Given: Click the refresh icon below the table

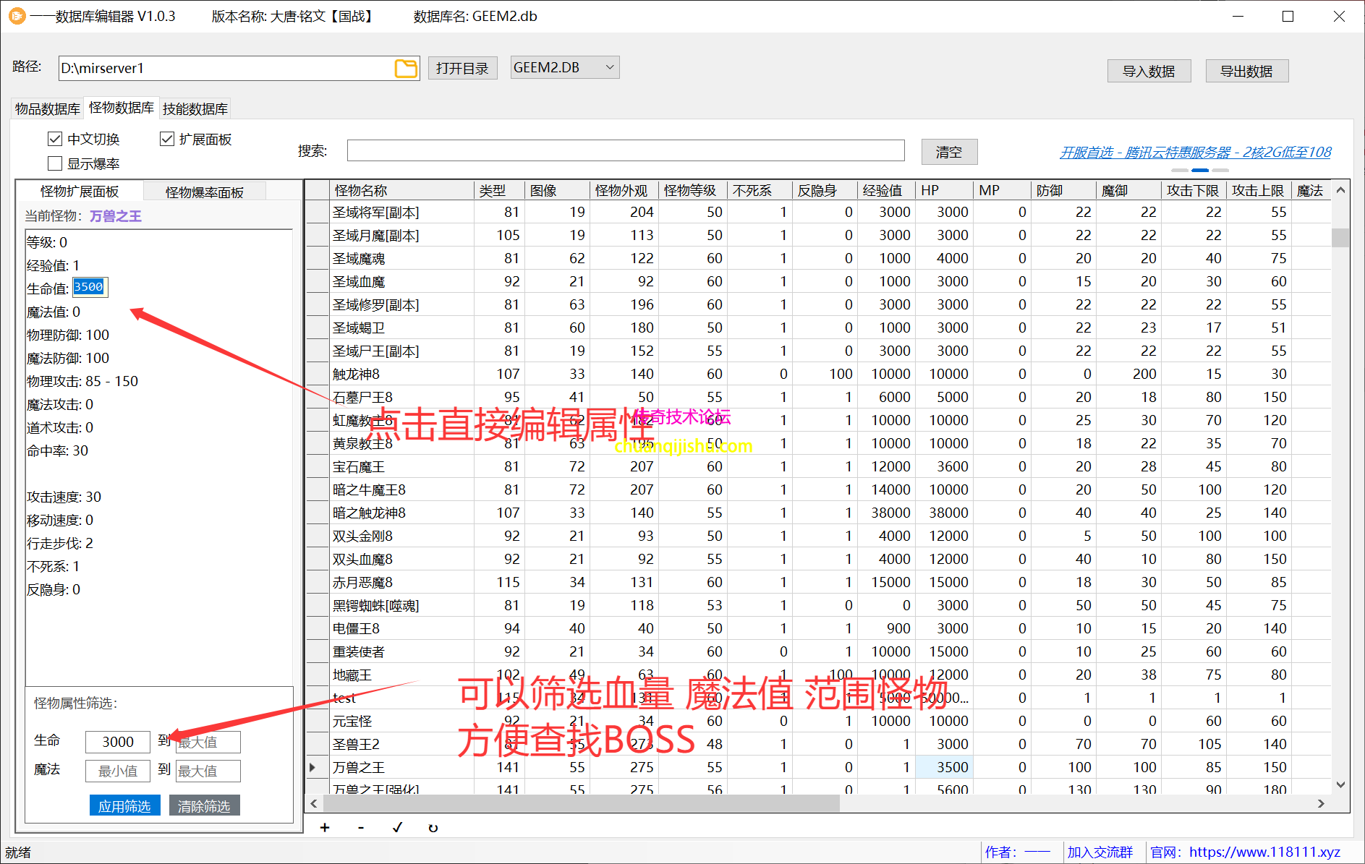Looking at the screenshot, I should tap(433, 828).
